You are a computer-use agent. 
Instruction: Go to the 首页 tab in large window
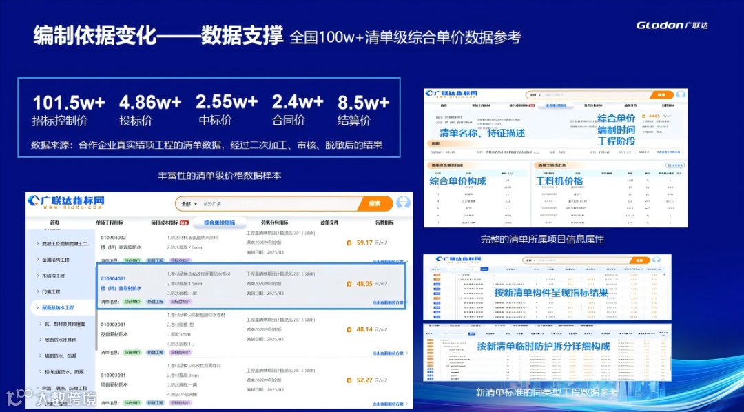point(54,223)
